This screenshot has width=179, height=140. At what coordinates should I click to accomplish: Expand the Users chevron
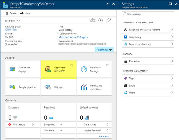(172, 93)
